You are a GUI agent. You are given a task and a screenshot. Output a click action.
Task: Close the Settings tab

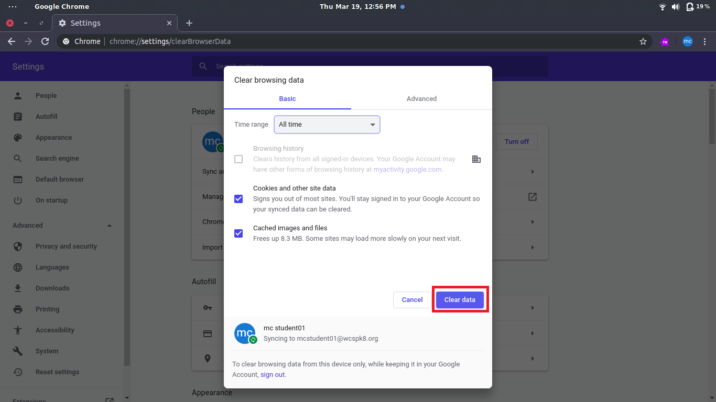169,23
